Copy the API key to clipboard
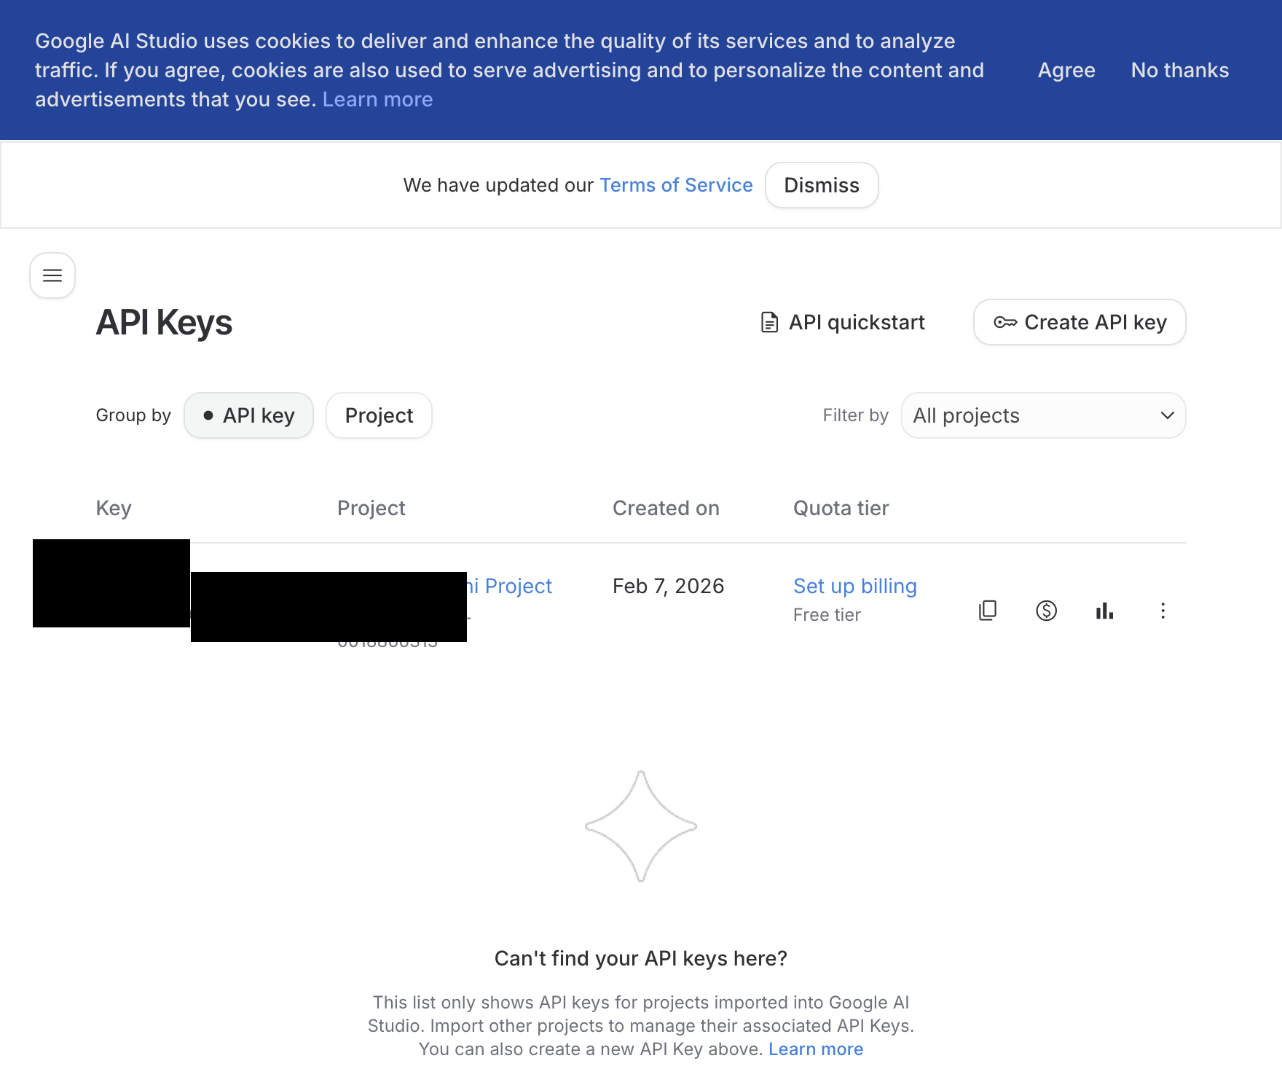 click(987, 611)
